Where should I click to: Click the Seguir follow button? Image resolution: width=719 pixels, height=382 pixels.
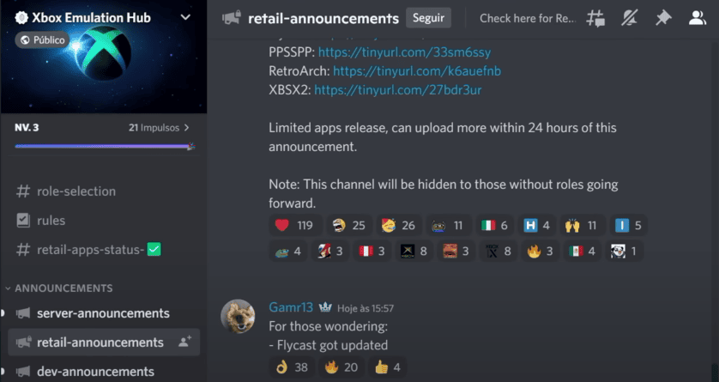click(428, 18)
